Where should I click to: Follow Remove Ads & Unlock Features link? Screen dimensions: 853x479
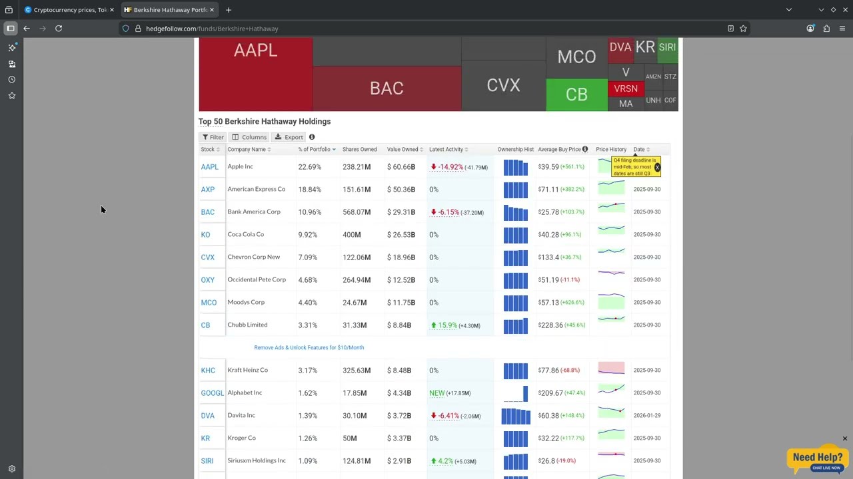[309, 347]
